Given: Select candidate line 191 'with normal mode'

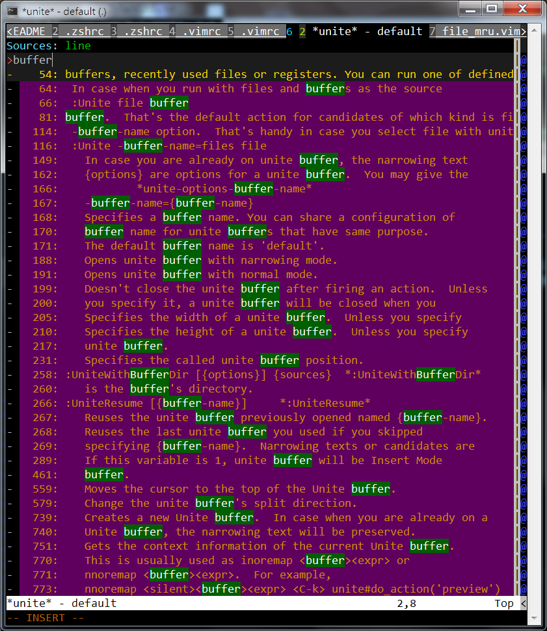Looking at the screenshot, I should point(260,274).
